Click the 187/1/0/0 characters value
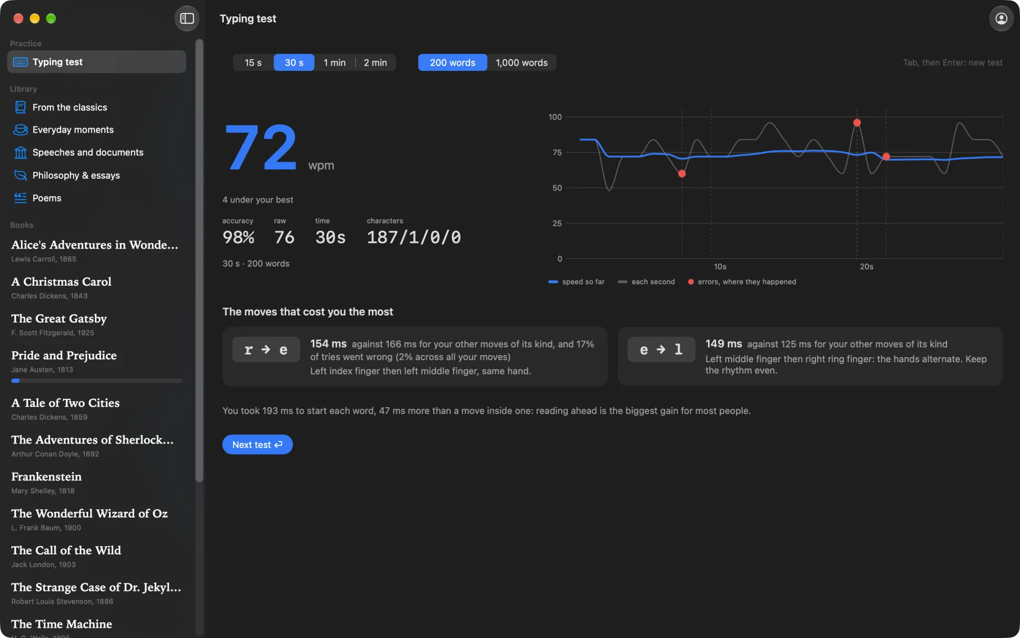 414,237
